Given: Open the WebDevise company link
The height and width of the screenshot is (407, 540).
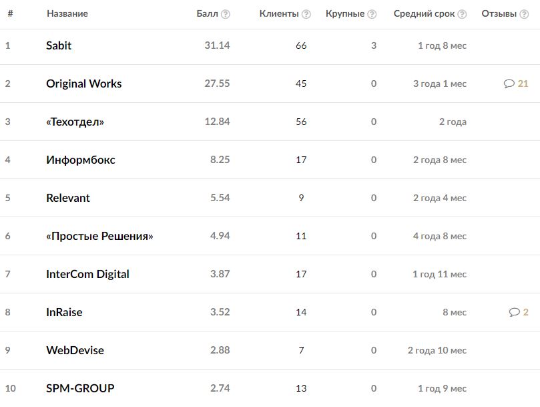Looking at the screenshot, I should point(75,350).
